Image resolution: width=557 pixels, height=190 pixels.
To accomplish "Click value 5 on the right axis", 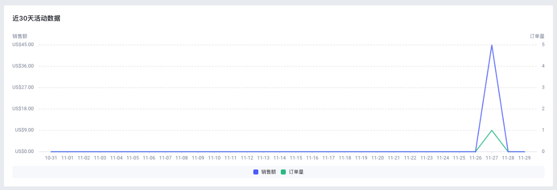I will click(543, 45).
